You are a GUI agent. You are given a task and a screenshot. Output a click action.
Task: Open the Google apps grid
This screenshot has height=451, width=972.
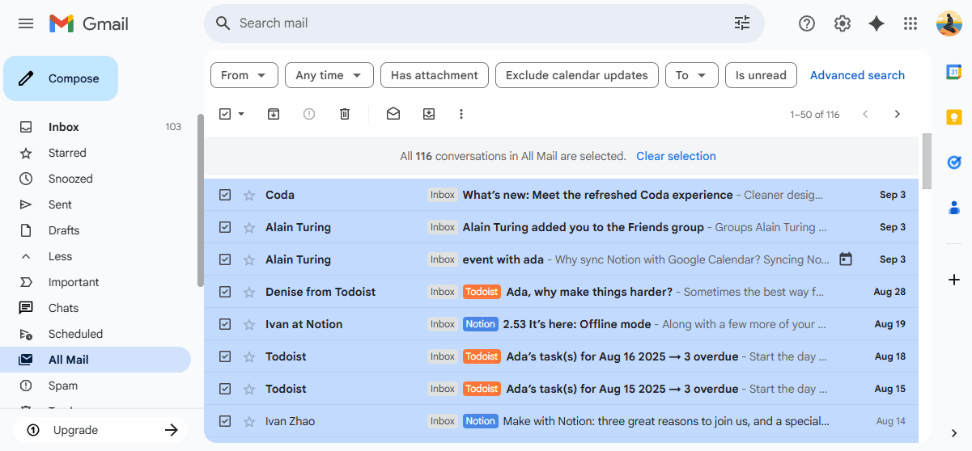(x=910, y=23)
